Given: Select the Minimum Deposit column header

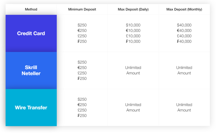Looking at the screenshot, I should click(x=82, y=9).
